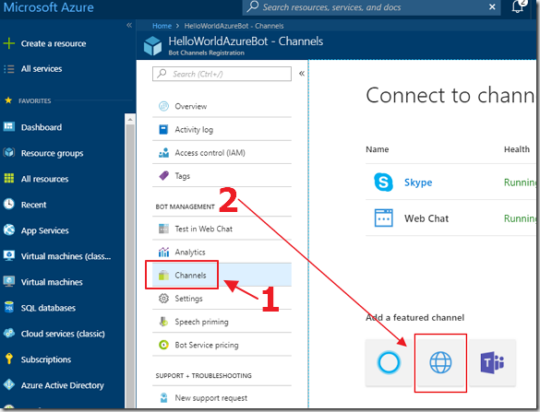This screenshot has height=412, width=540.
Task: Collapse the bot resource menu panel
Action: 302,73
